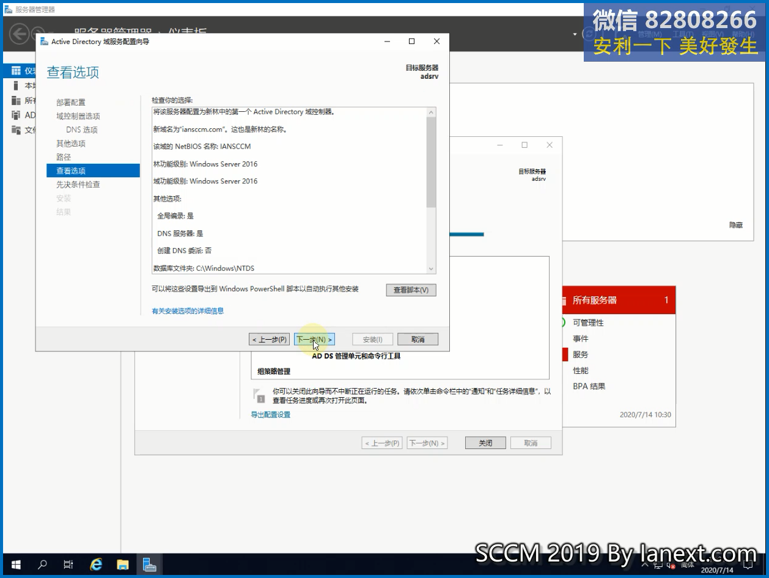Minimize the AD DS configuration wizard
Viewport: 769px width, 578px height.
coord(388,42)
